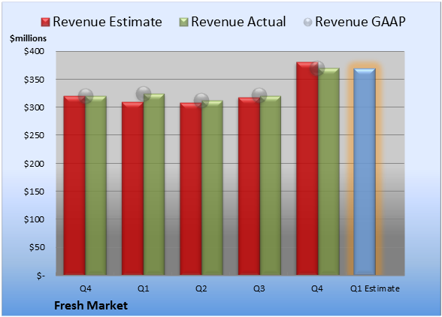442x317 pixels.
Task: Click the $150 axis value
Action: (34, 192)
